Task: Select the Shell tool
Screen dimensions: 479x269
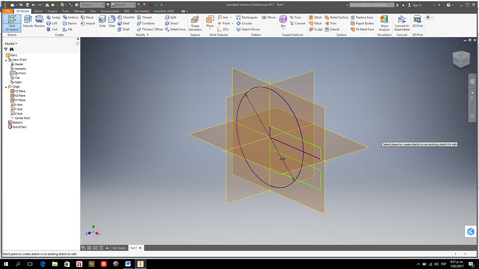Action: coord(124,23)
